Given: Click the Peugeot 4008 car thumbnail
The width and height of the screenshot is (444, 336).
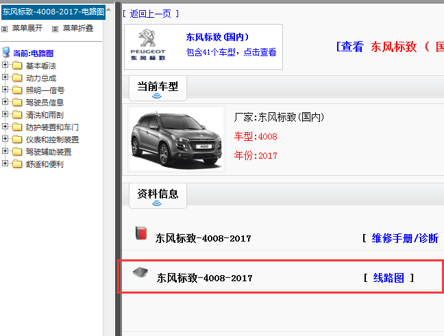Looking at the screenshot, I should click(176, 139).
